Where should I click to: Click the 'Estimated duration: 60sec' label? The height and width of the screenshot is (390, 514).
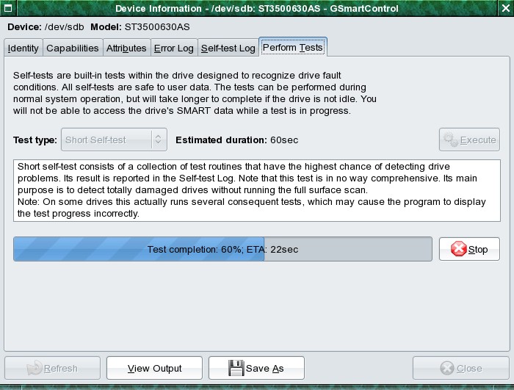(x=236, y=140)
